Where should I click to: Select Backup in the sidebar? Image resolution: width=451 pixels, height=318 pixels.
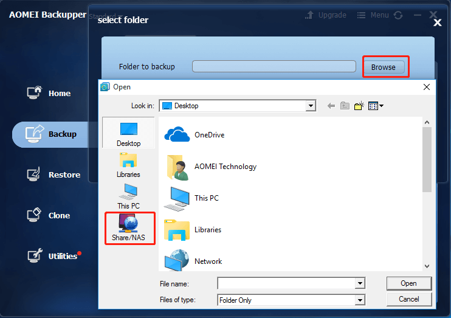coord(55,134)
